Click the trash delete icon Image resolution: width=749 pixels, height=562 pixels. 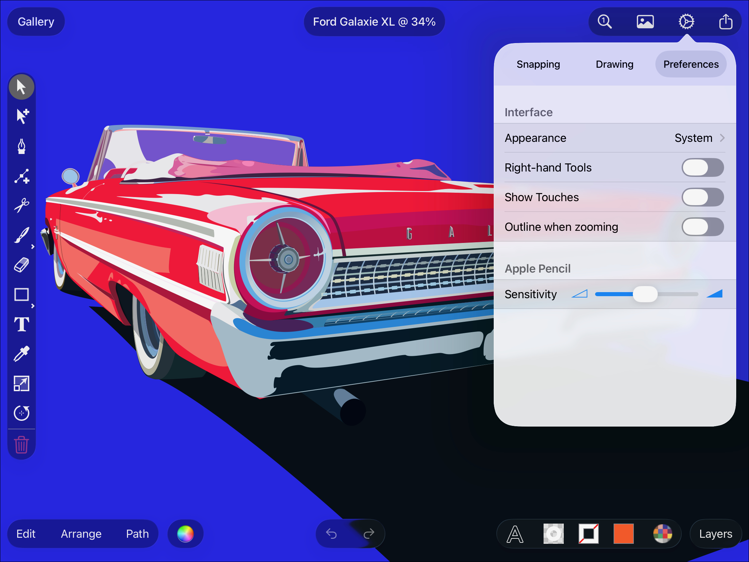click(21, 444)
